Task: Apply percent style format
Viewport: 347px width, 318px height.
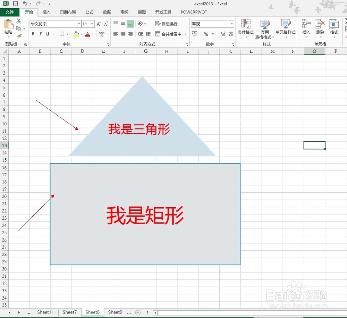Action: click(x=206, y=34)
